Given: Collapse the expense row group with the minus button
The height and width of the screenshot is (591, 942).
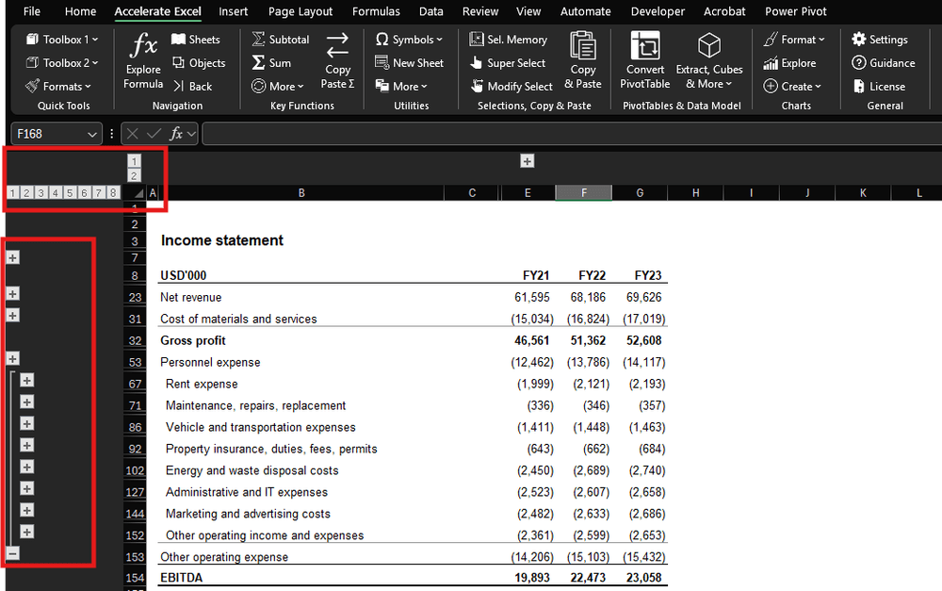Looking at the screenshot, I should pyautogui.click(x=10, y=554).
